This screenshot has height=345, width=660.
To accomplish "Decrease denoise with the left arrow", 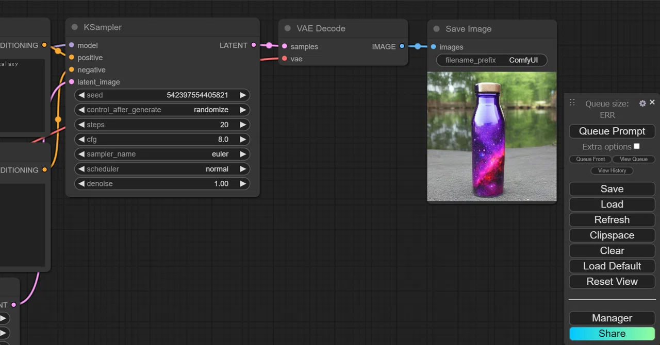I will click(x=81, y=184).
